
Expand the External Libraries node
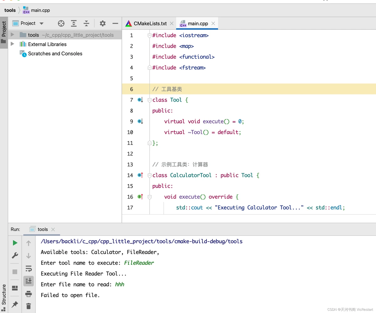pyautogui.click(x=13, y=44)
